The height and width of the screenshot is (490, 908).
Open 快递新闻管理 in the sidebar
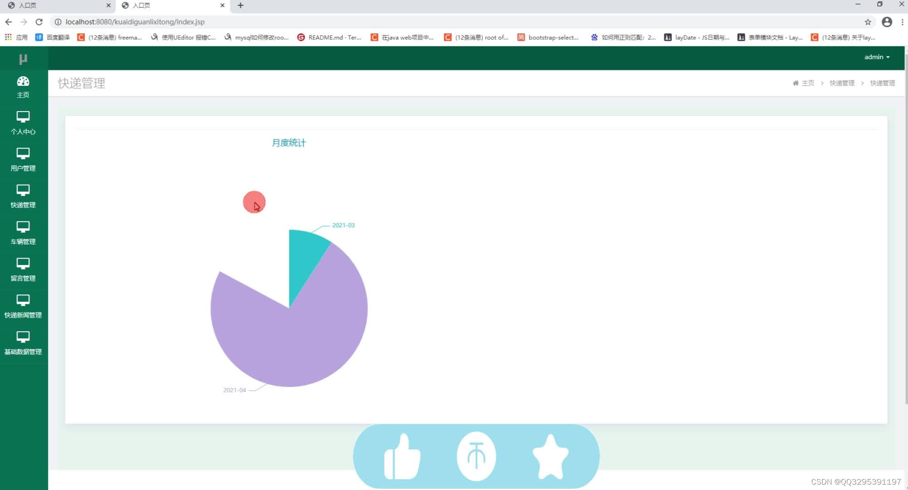tap(23, 307)
